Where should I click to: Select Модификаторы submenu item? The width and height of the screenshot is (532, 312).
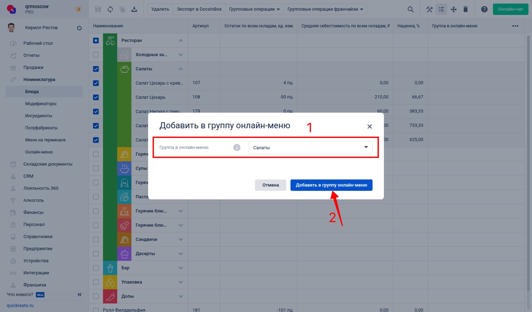[x=41, y=104]
